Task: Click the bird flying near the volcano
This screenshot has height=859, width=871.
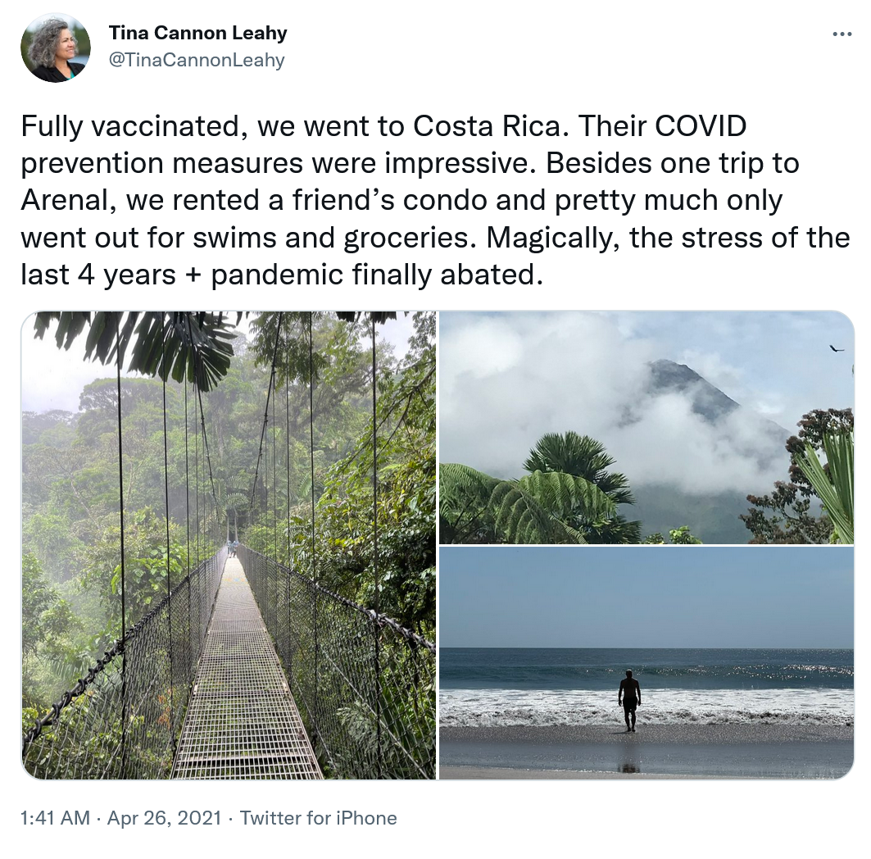Action: click(x=837, y=348)
